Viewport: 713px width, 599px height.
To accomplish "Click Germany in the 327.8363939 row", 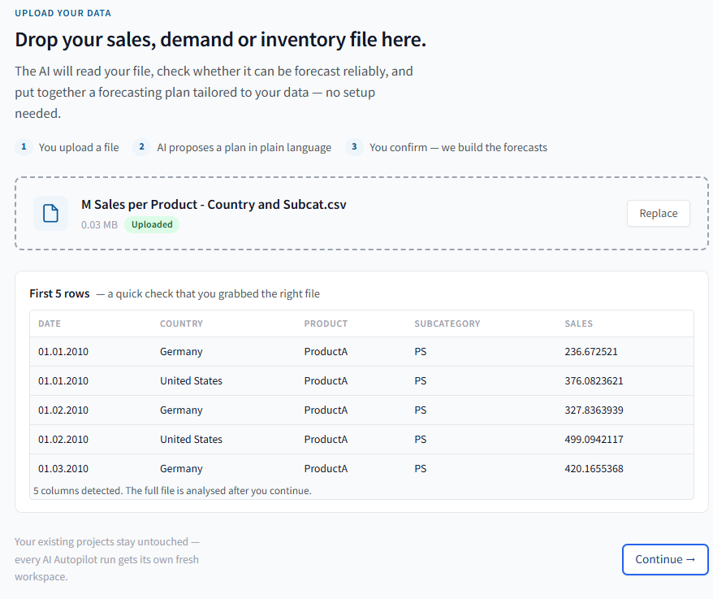I will pyautogui.click(x=181, y=410).
